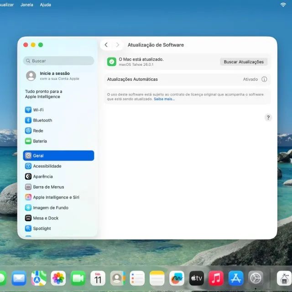292x292 pixels.
Task: Select Rede in the sidebar
Action: [58, 131]
